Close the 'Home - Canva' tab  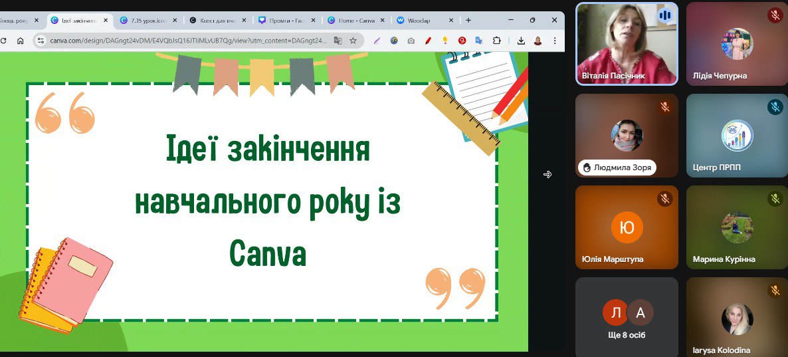[x=382, y=20]
